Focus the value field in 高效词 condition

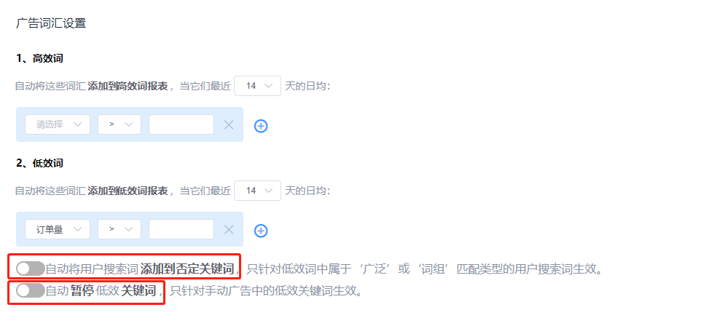point(181,124)
